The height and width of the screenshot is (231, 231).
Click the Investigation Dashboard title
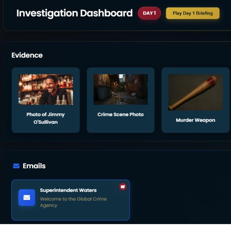pos(74,13)
